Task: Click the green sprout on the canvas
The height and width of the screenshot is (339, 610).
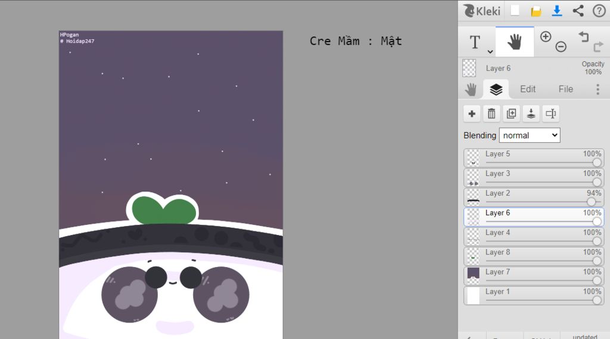Action: (x=163, y=210)
